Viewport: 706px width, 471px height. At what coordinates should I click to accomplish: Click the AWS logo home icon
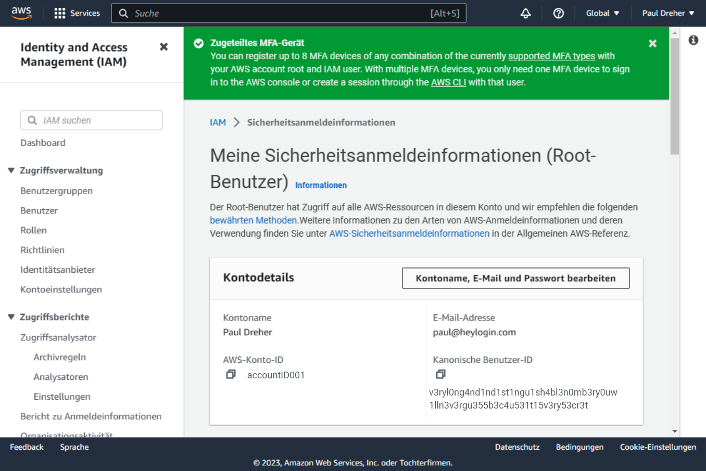21,13
